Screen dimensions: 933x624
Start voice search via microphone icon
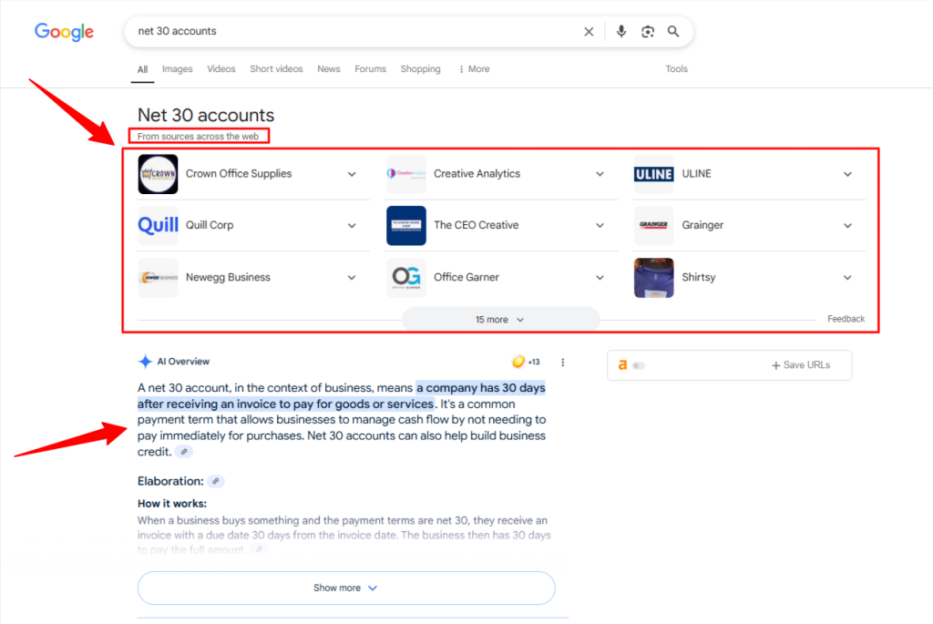[620, 31]
